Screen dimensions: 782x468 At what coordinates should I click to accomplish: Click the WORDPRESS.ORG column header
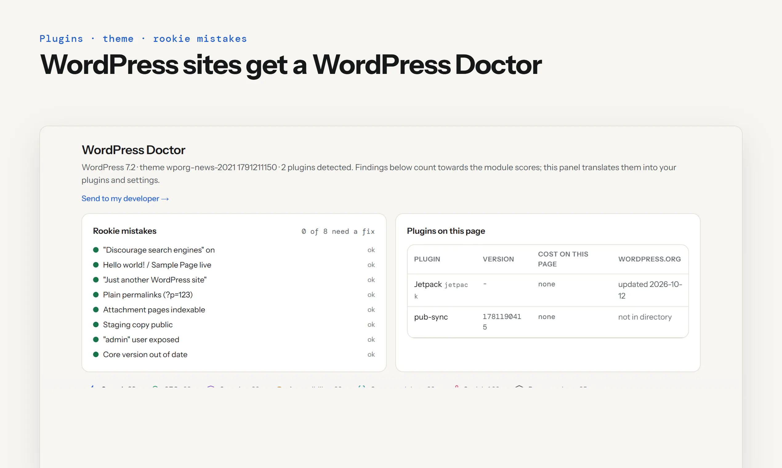tap(649, 259)
